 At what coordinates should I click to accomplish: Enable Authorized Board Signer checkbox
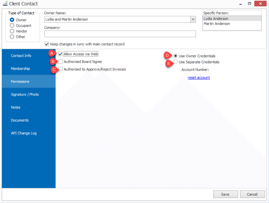coord(60,61)
